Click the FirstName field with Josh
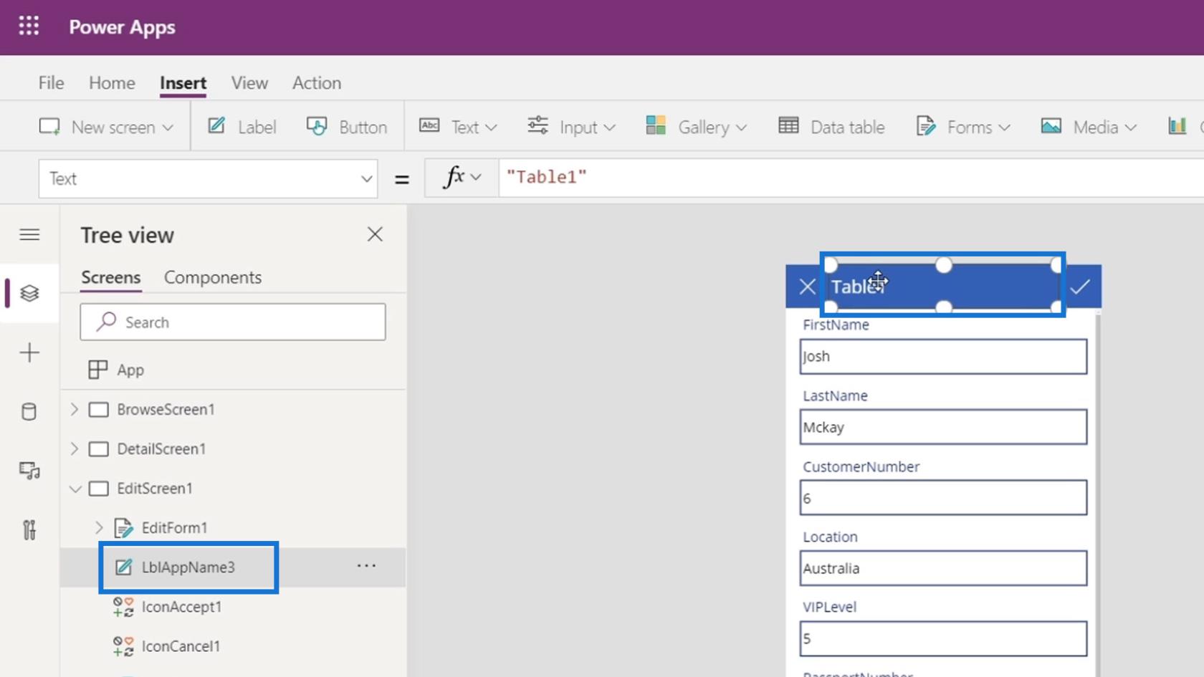Screen dimensions: 1204x677 [x=943, y=356]
